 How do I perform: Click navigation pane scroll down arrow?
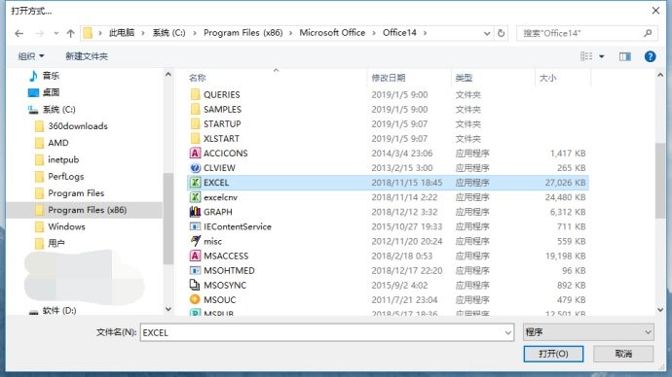coord(168,309)
